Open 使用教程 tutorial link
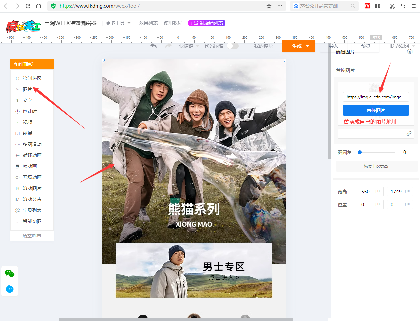The width and height of the screenshot is (420, 321). 173,23
